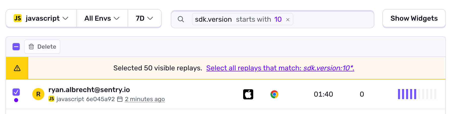Image resolution: width=452 pixels, height=114 pixels.
Task: Open the 7D time range dropdown
Action: pyautogui.click(x=144, y=18)
